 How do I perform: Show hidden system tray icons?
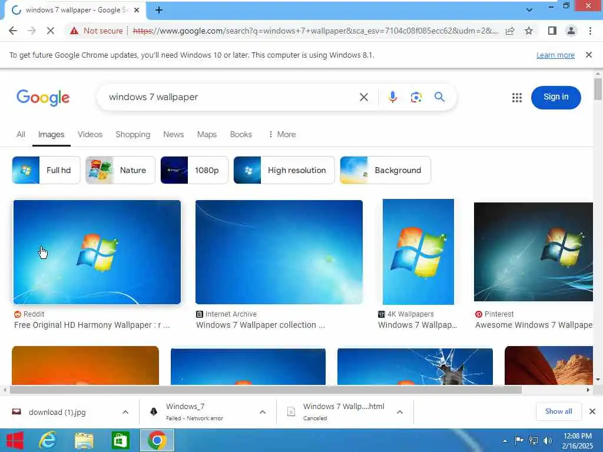pos(505,441)
